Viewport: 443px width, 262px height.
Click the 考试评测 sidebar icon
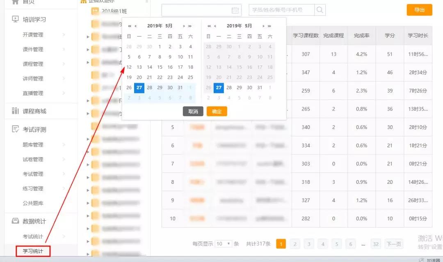[16, 129]
